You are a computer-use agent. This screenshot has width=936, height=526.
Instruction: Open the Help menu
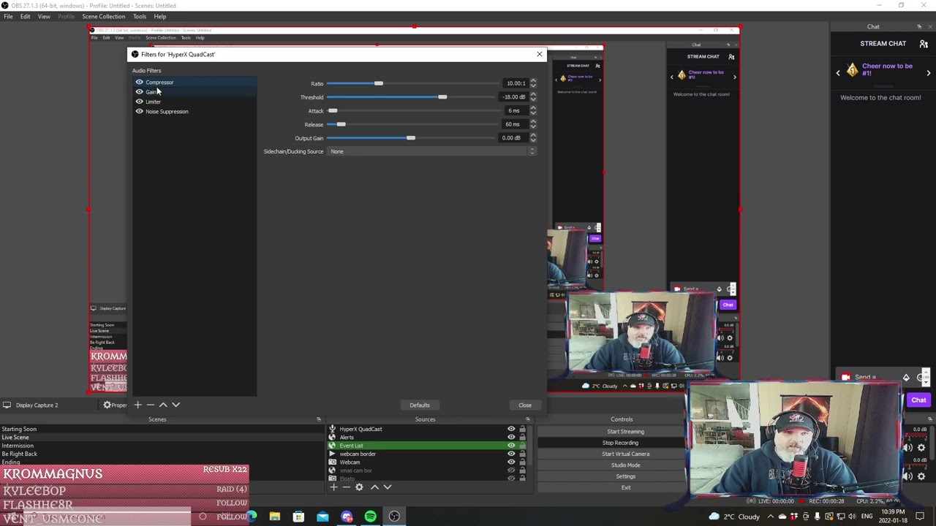coord(159,16)
